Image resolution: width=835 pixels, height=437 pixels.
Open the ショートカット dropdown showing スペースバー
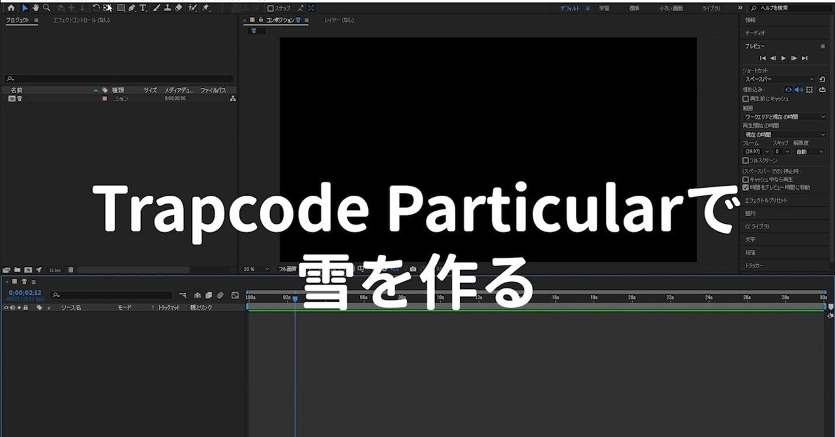(780, 79)
